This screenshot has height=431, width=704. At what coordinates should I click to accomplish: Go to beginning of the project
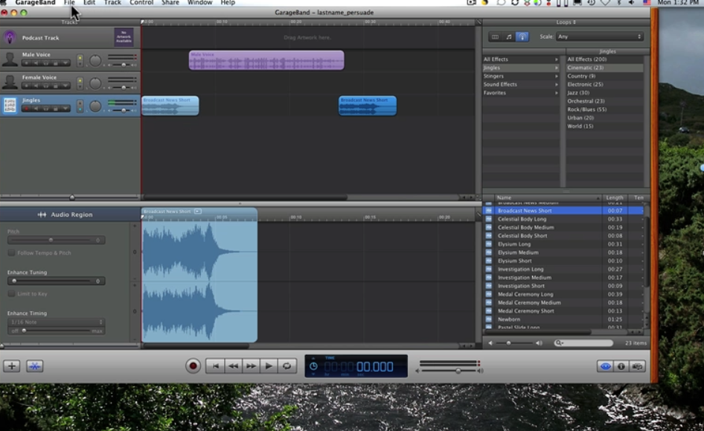215,366
